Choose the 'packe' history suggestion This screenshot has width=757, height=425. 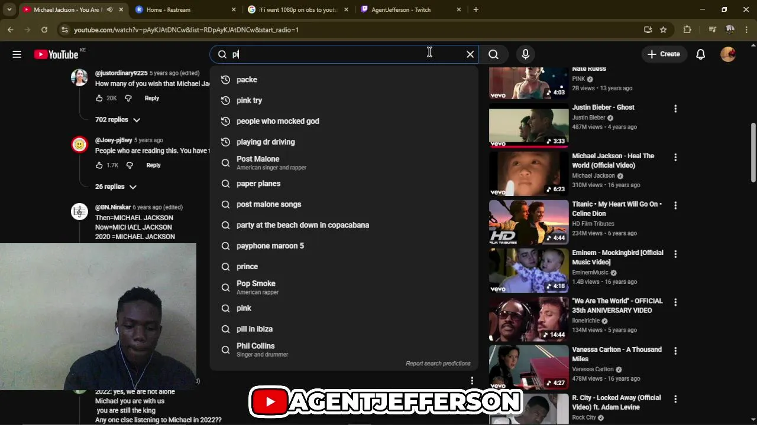click(343, 80)
